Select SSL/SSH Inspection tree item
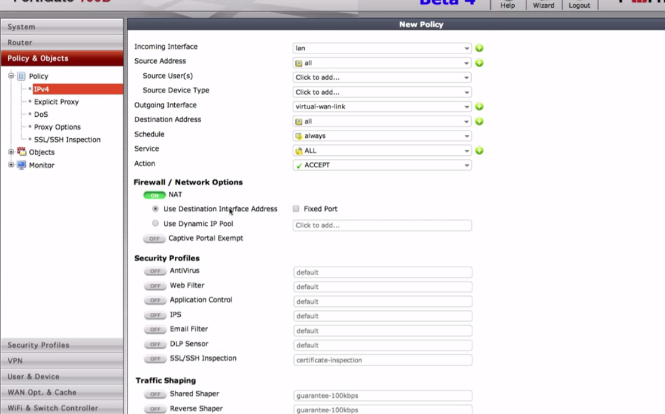The height and width of the screenshot is (414, 665). pos(67,139)
